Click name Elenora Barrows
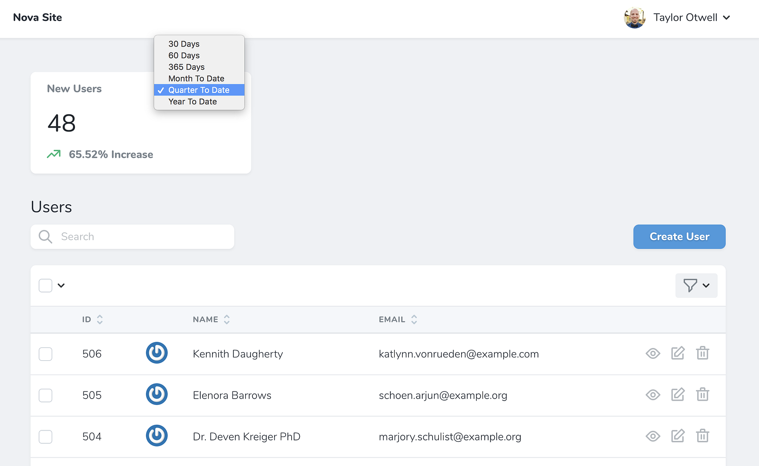Image resolution: width=759 pixels, height=466 pixels. coord(232,395)
